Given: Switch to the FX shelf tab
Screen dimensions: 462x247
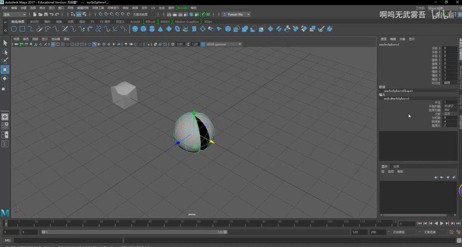Looking at the screenshot, I should pyautogui.click(x=92, y=21).
